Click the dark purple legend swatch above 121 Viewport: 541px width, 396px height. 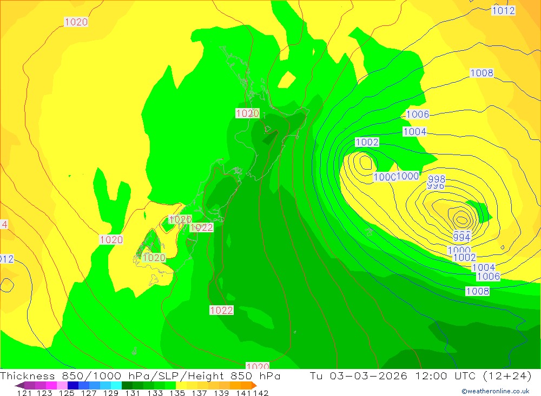[x=30, y=385]
